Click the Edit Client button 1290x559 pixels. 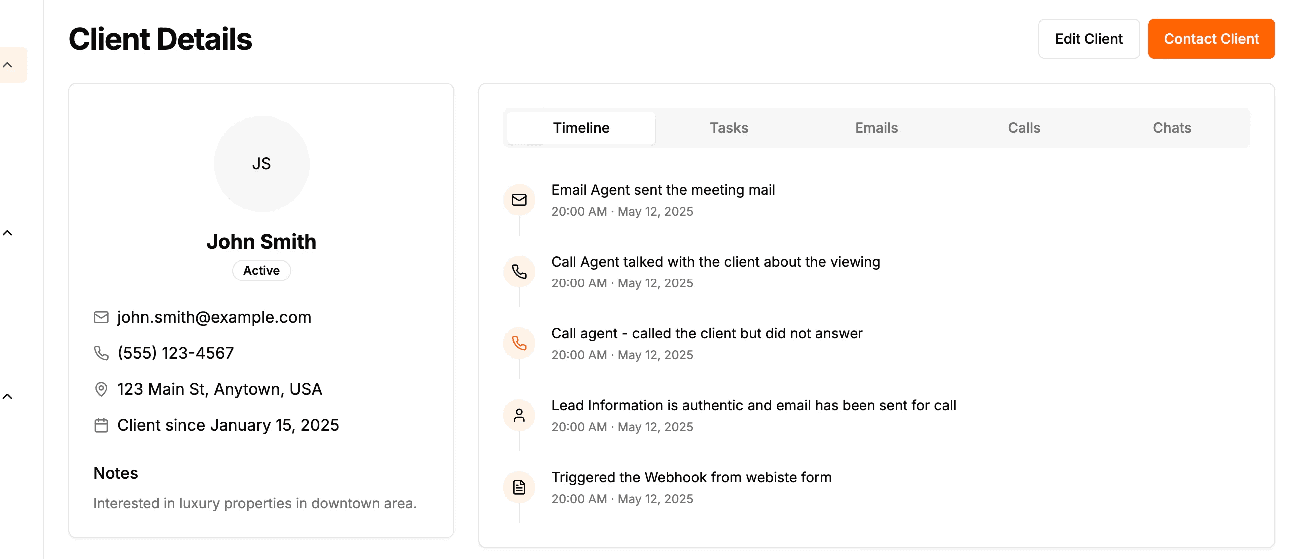click(1089, 39)
